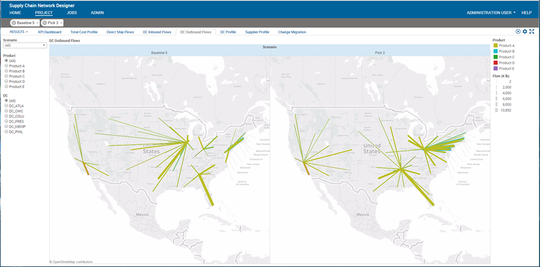Switch to the Total Cost Profile tab
Viewport: 540px width, 267px height.
(x=84, y=32)
